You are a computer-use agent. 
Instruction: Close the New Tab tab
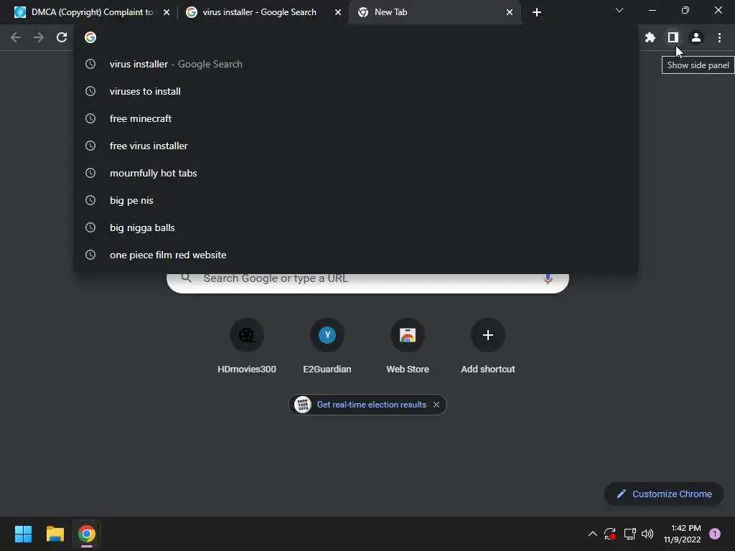tap(510, 12)
